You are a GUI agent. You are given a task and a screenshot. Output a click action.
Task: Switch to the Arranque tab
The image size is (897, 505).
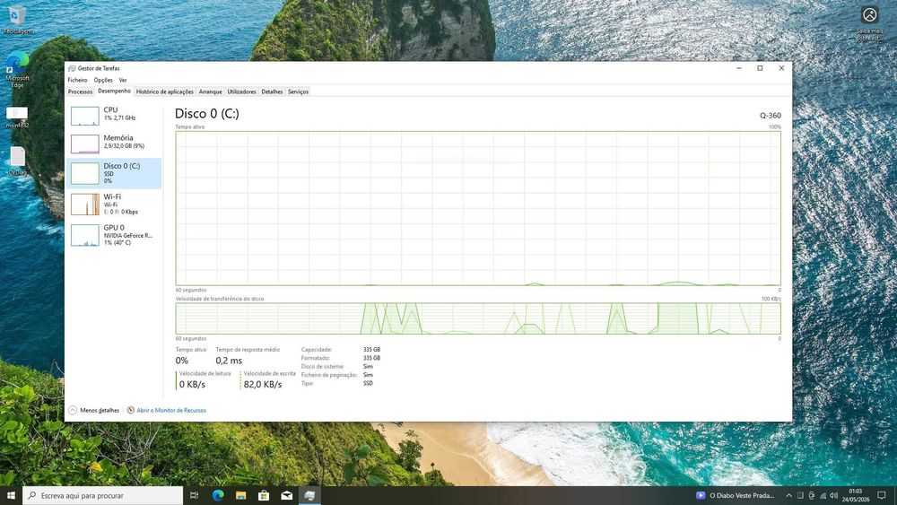[x=210, y=91]
